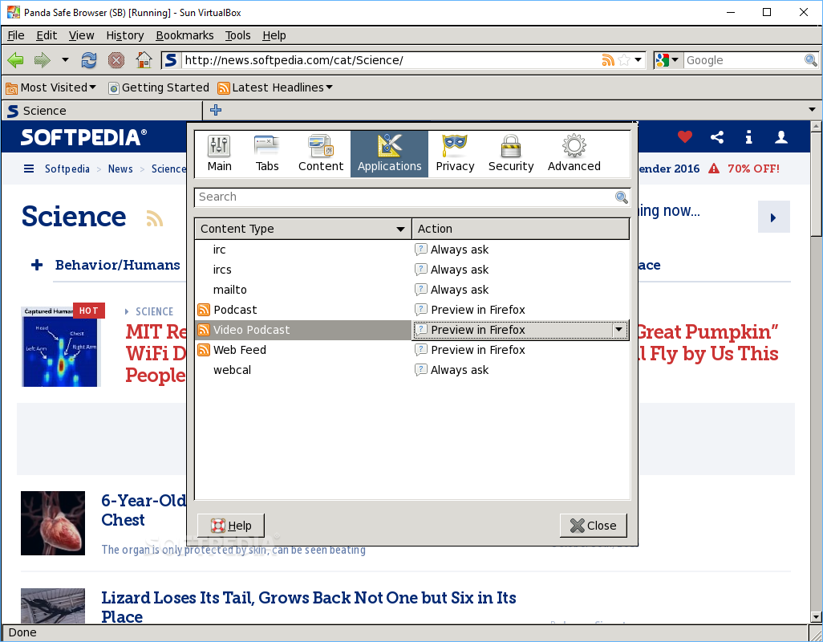Open the Privacy preferences pane
823x642 pixels.
pyautogui.click(x=455, y=153)
